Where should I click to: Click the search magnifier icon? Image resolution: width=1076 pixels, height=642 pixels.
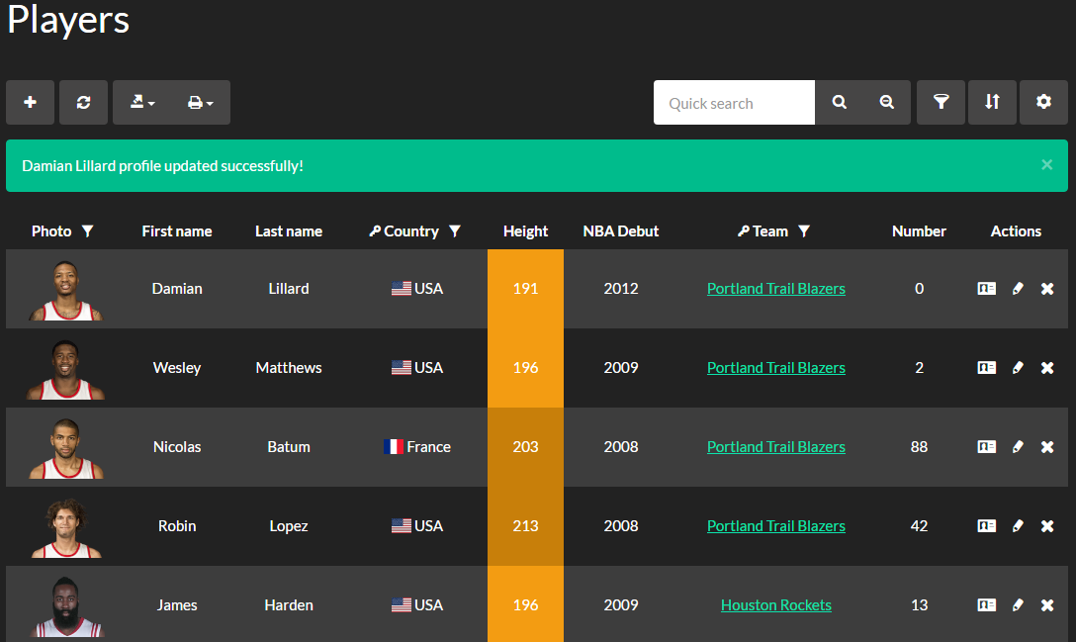840,103
